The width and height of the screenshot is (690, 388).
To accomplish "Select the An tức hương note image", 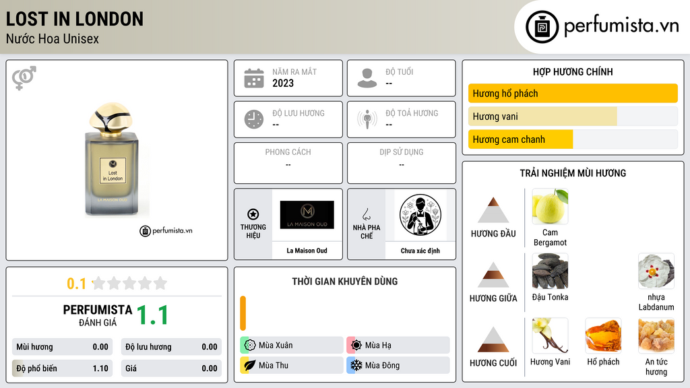I will [656, 335].
